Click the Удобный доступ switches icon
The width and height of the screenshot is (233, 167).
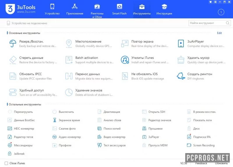pos(13,92)
